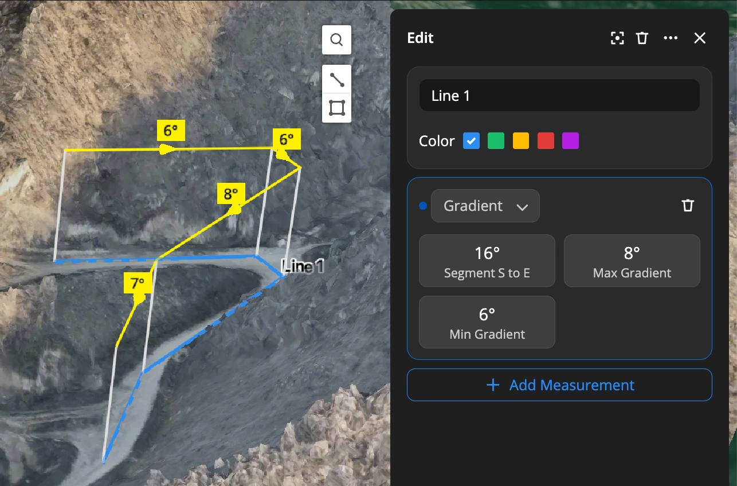The image size is (737, 486).
Task: Click the Line 1 name input field
Action: [x=559, y=95]
